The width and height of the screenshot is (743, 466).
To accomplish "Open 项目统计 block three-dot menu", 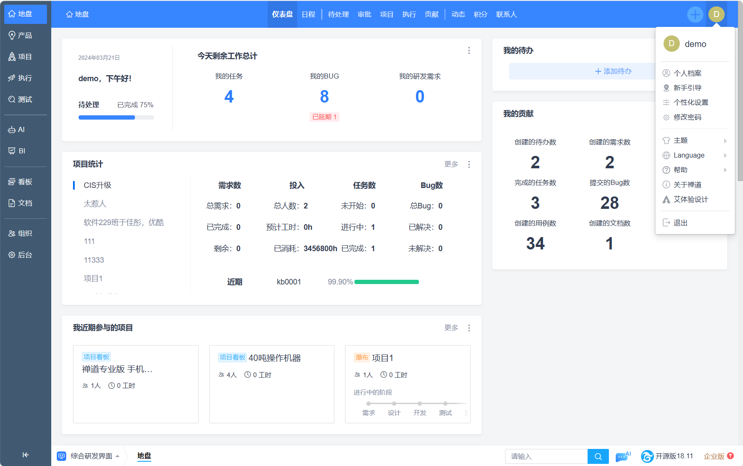I will click(x=469, y=164).
